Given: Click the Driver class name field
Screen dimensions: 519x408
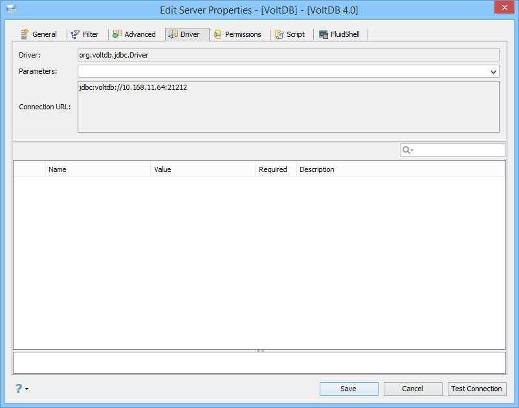Looking at the screenshot, I should (288, 55).
